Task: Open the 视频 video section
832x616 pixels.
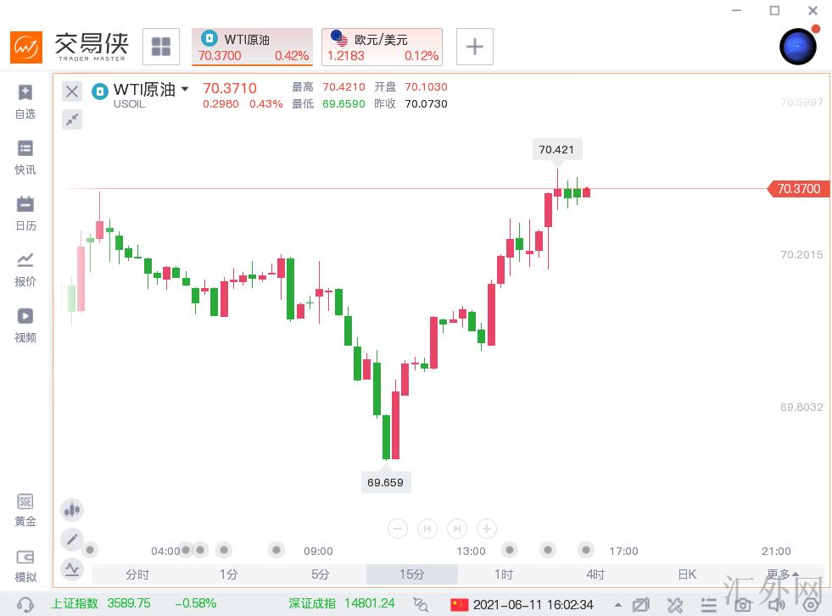Action: 25,325
